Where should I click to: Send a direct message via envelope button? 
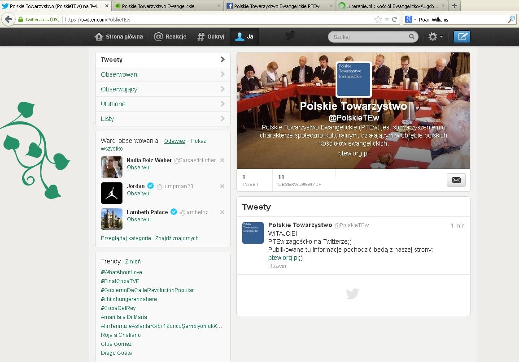pyautogui.click(x=456, y=180)
